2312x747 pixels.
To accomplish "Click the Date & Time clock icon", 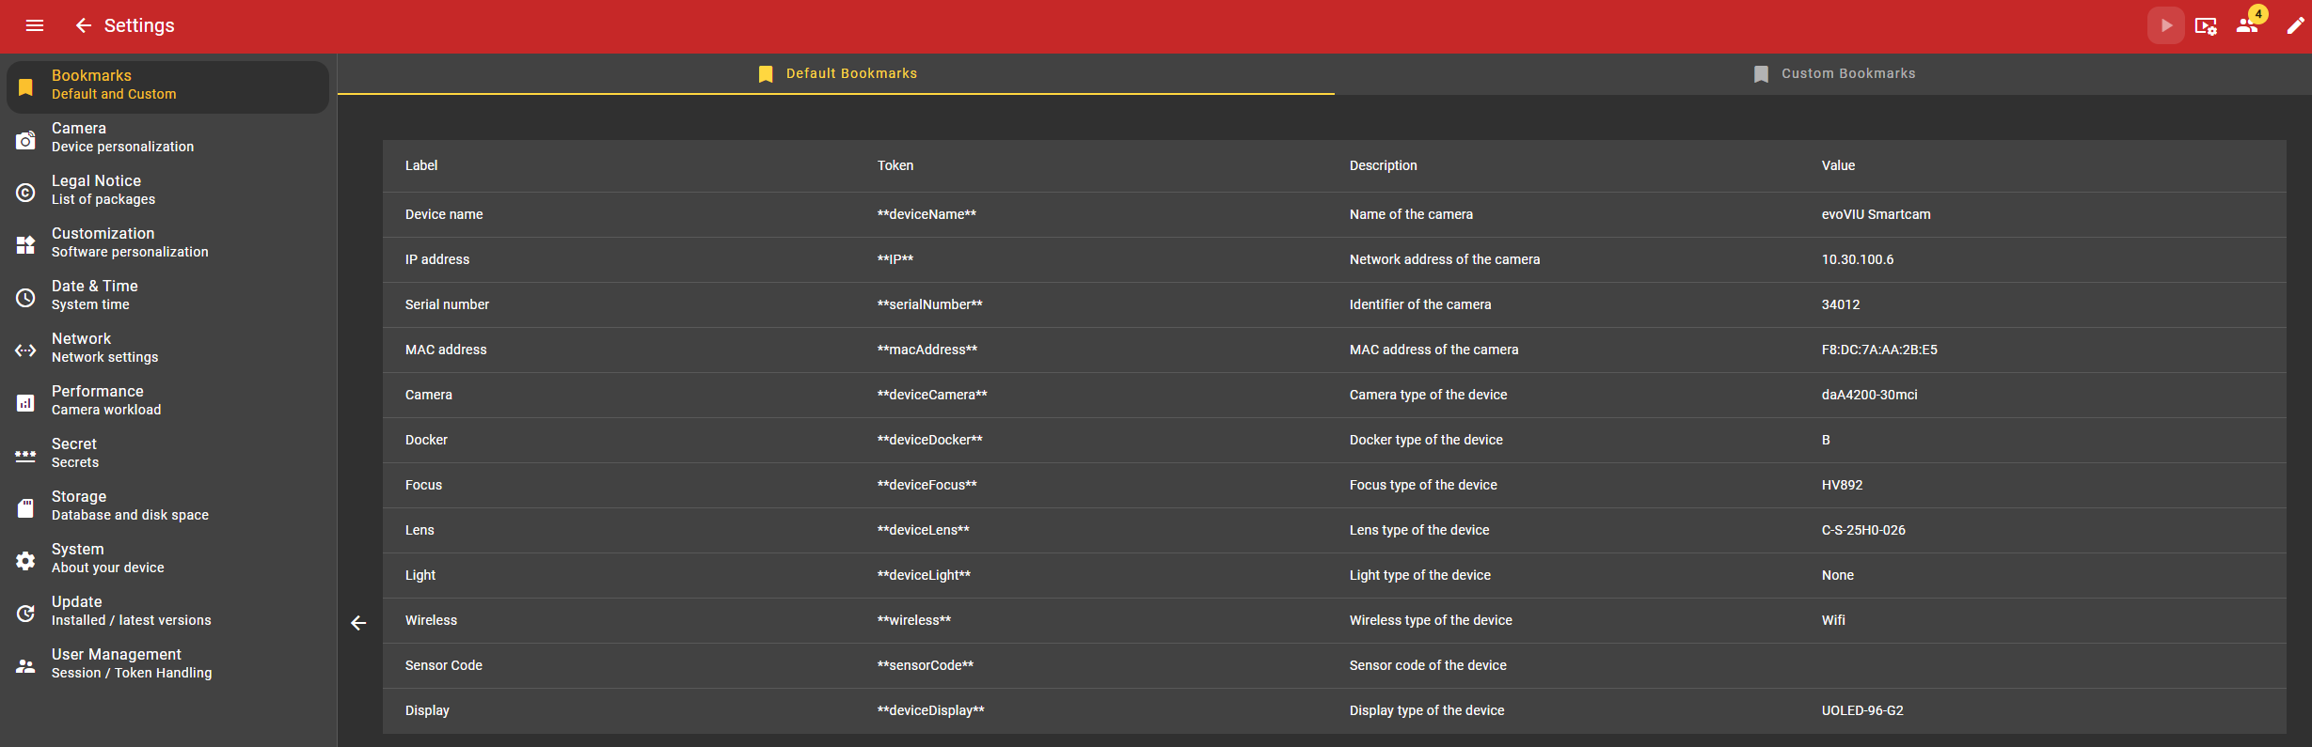I will [x=25, y=298].
